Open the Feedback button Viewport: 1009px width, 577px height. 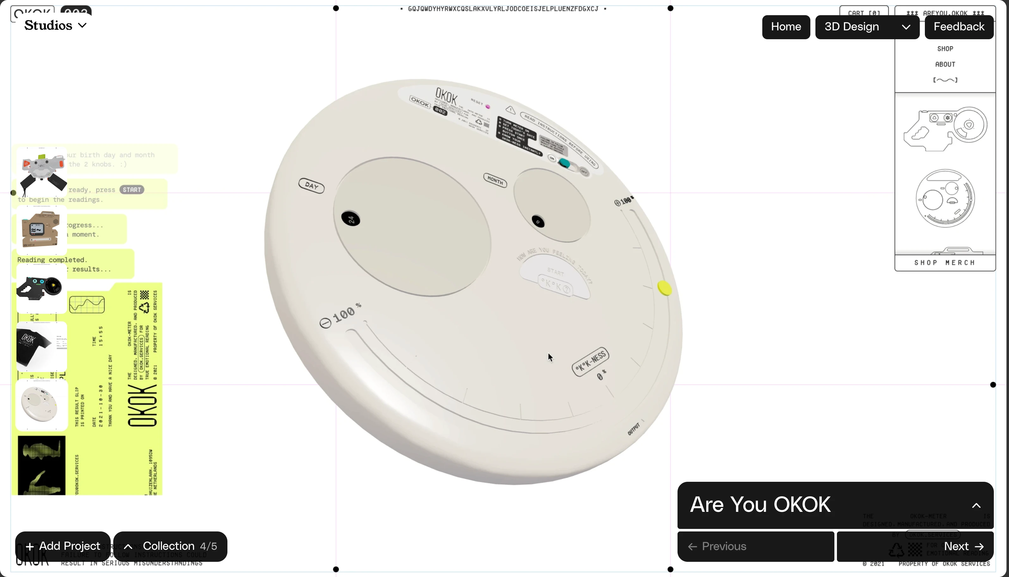(959, 27)
